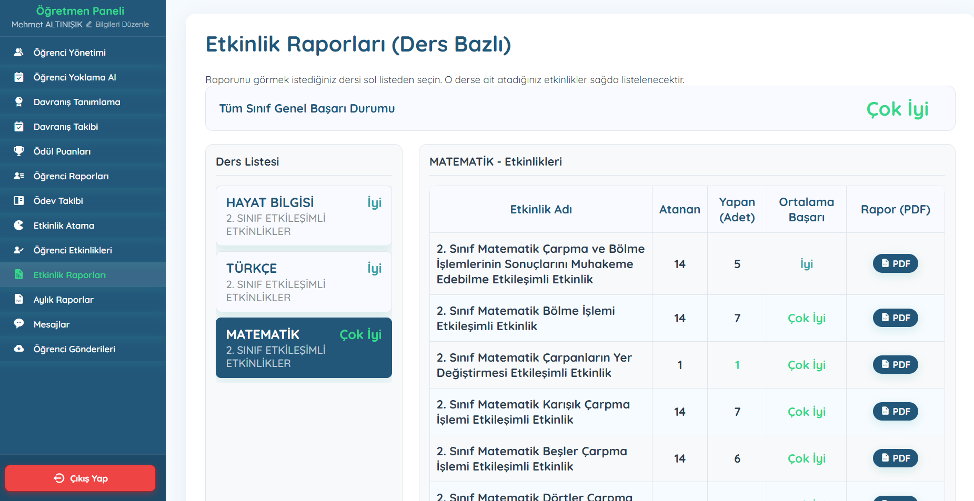Select the MATEMATİK lesson card
974x501 pixels.
coord(304,347)
